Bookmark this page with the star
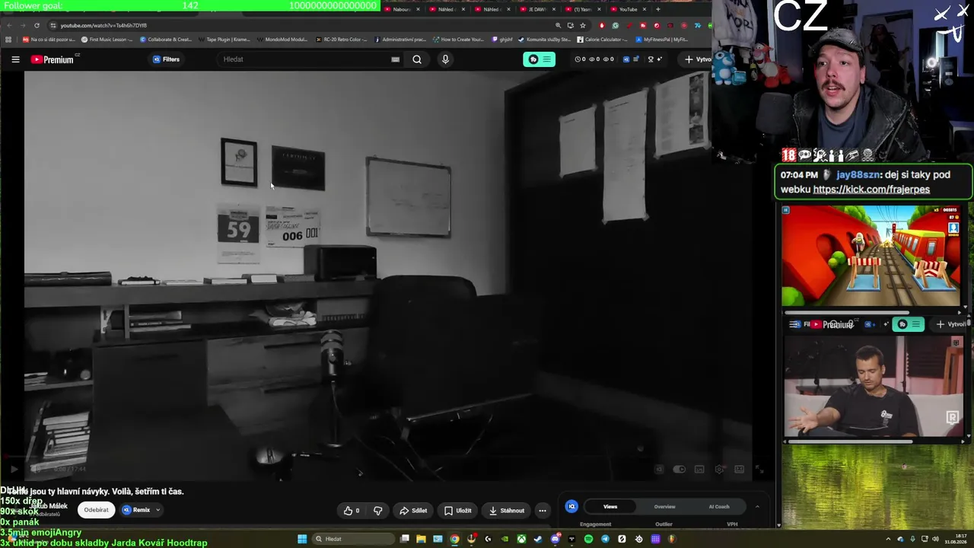The width and height of the screenshot is (974, 548). tap(583, 25)
